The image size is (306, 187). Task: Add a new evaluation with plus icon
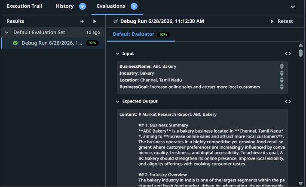pos(82,21)
